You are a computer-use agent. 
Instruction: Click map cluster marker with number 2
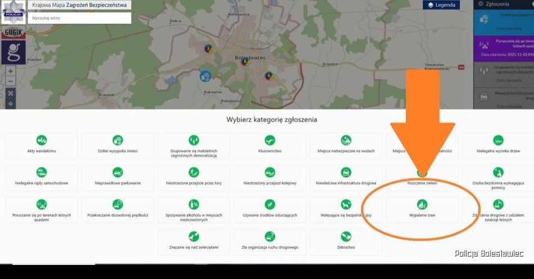[x=208, y=48]
